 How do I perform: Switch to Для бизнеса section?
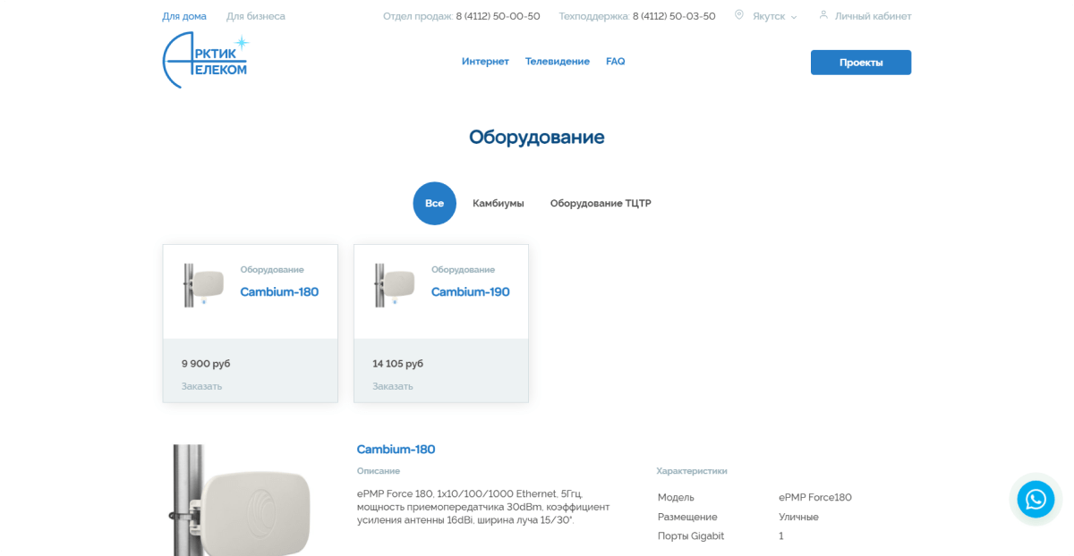coord(256,16)
